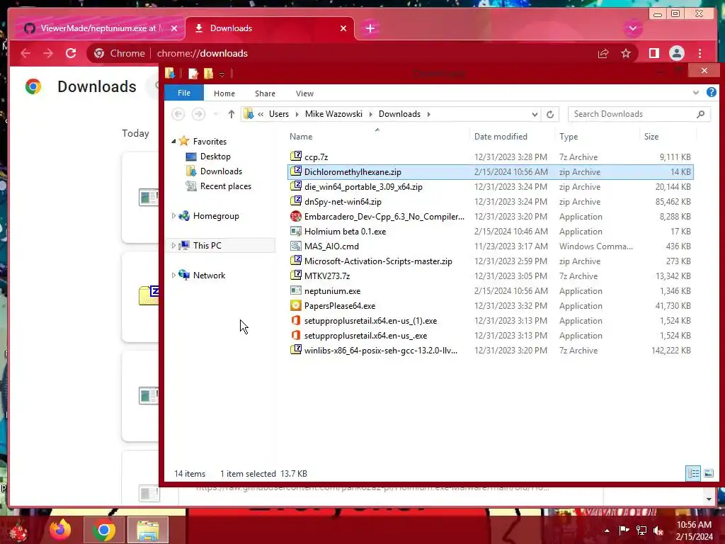Click the Search Downloads field
The image size is (725, 544).
(639, 114)
